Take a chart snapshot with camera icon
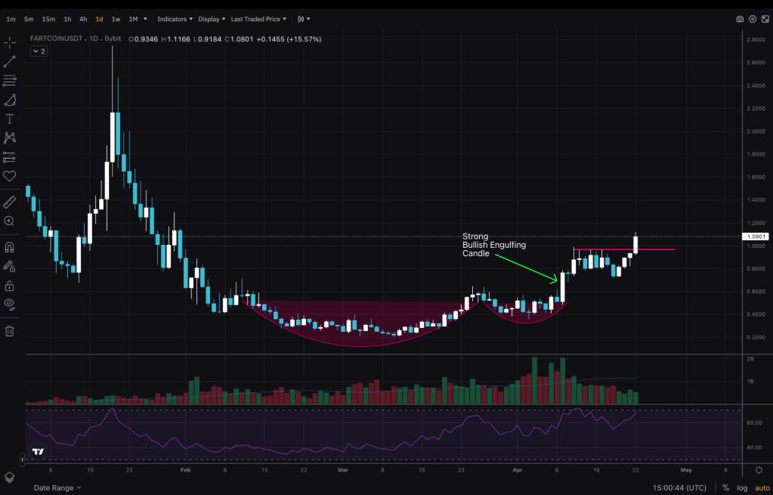Image resolution: width=773 pixels, height=495 pixels. (740, 19)
